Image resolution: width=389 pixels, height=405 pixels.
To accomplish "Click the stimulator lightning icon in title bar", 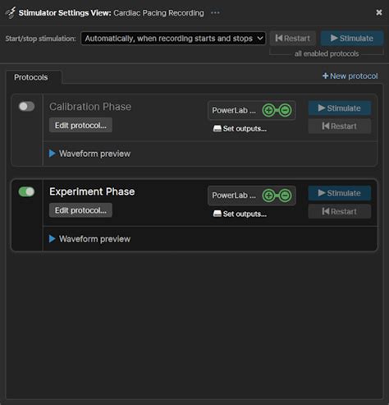I will pyautogui.click(x=11, y=12).
